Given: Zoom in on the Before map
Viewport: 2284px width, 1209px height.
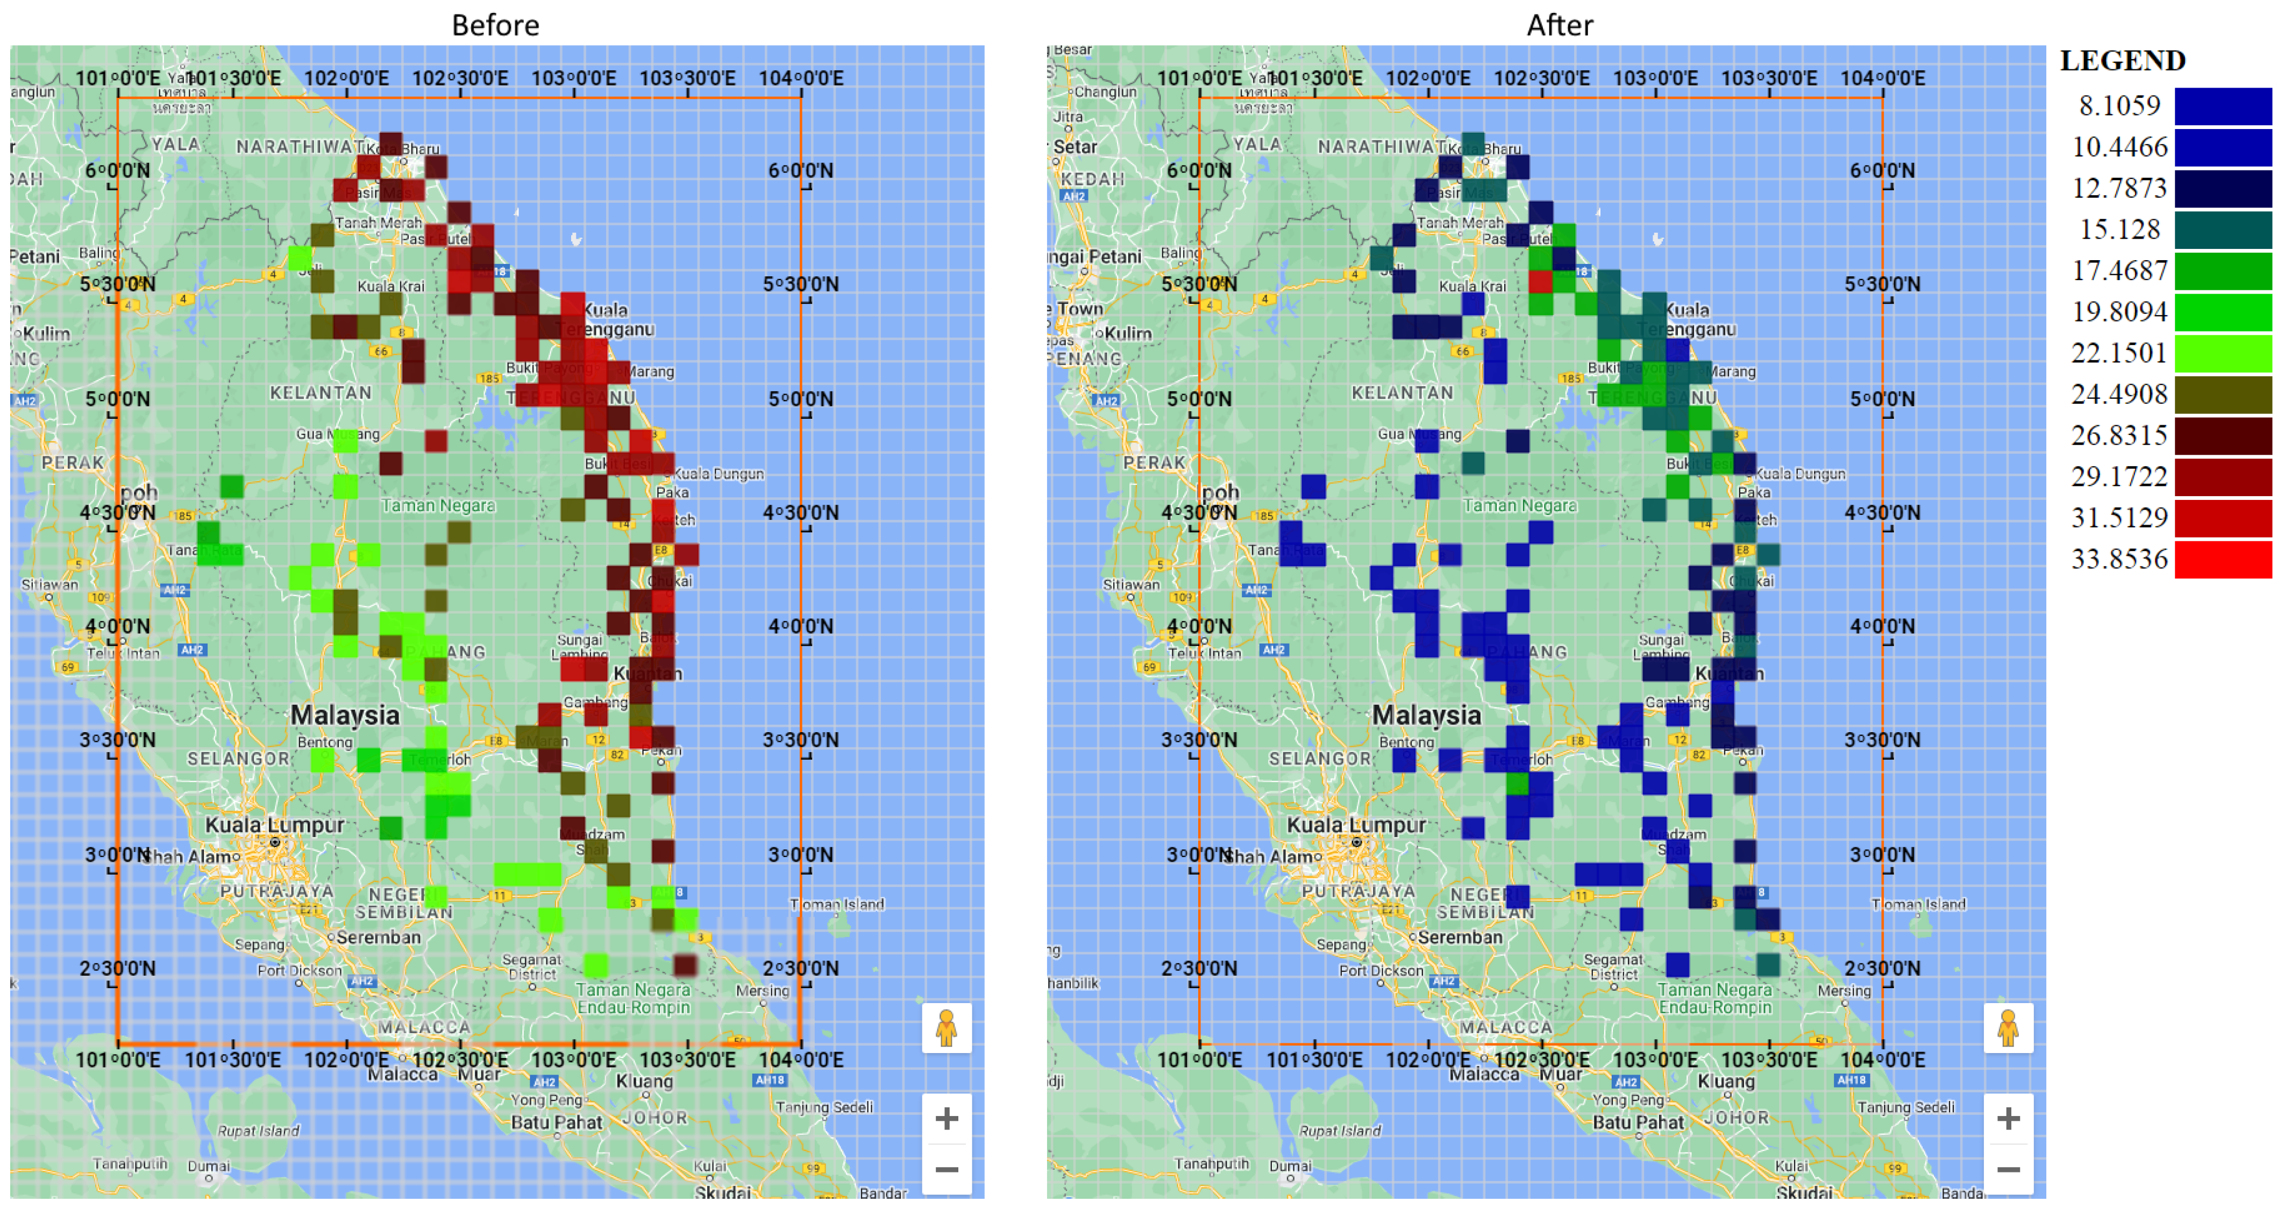Looking at the screenshot, I should pyautogui.click(x=946, y=1119).
